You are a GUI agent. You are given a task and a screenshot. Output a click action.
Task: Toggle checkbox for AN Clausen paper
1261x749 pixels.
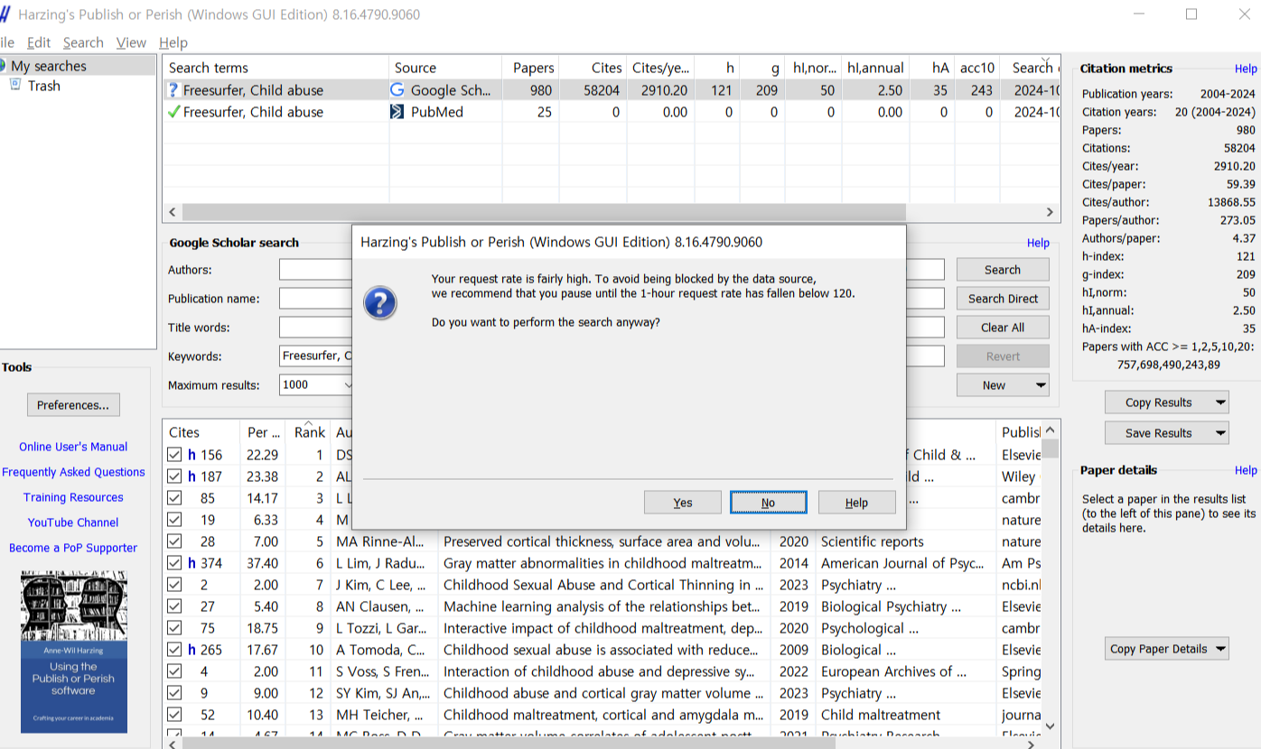coord(175,606)
